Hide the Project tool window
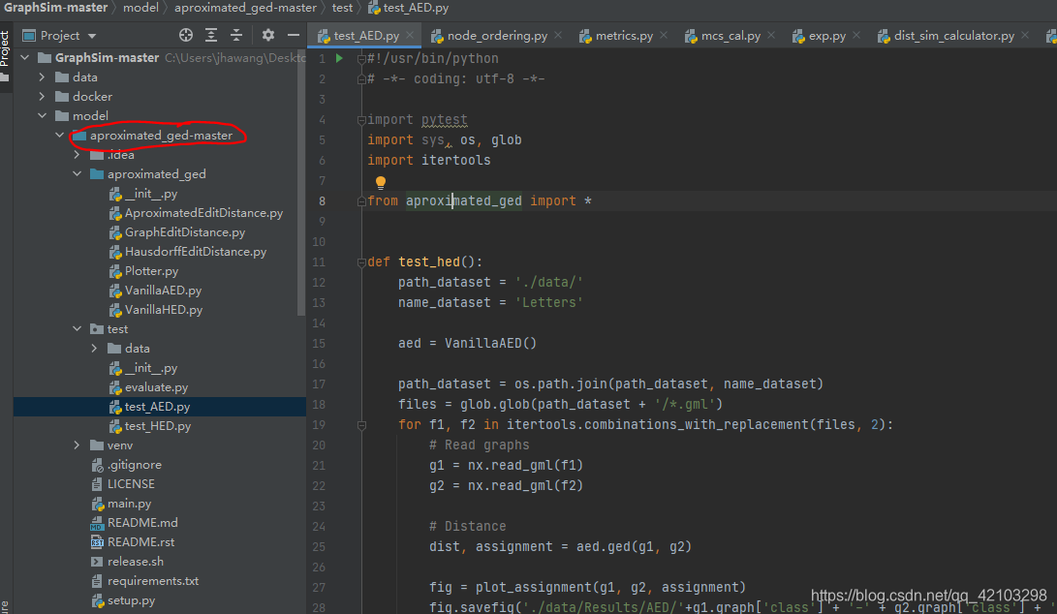The width and height of the screenshot is (1057, 614). [x=292, y=33]
